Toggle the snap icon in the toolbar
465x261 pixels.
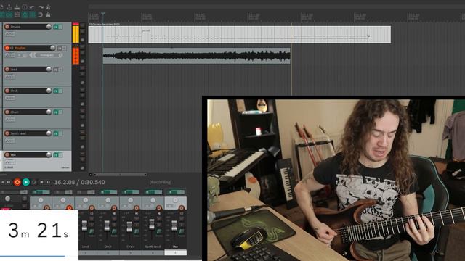point(41,14)
